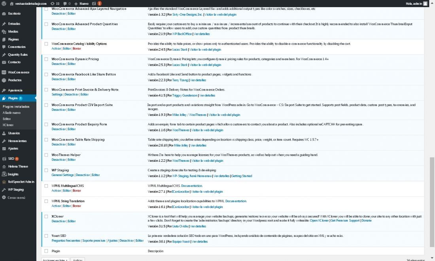This screenshot has width=435, height=261.
Task: Edit the WooThemes Helper plugin
Action: tap(71, 160)
